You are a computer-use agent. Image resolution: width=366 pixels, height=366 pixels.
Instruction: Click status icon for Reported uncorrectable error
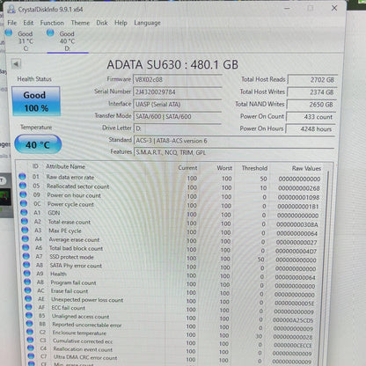(30, 324)
